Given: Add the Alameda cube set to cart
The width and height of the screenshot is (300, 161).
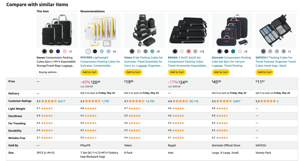Looking at the screenshot, I should tap(221, 72).
